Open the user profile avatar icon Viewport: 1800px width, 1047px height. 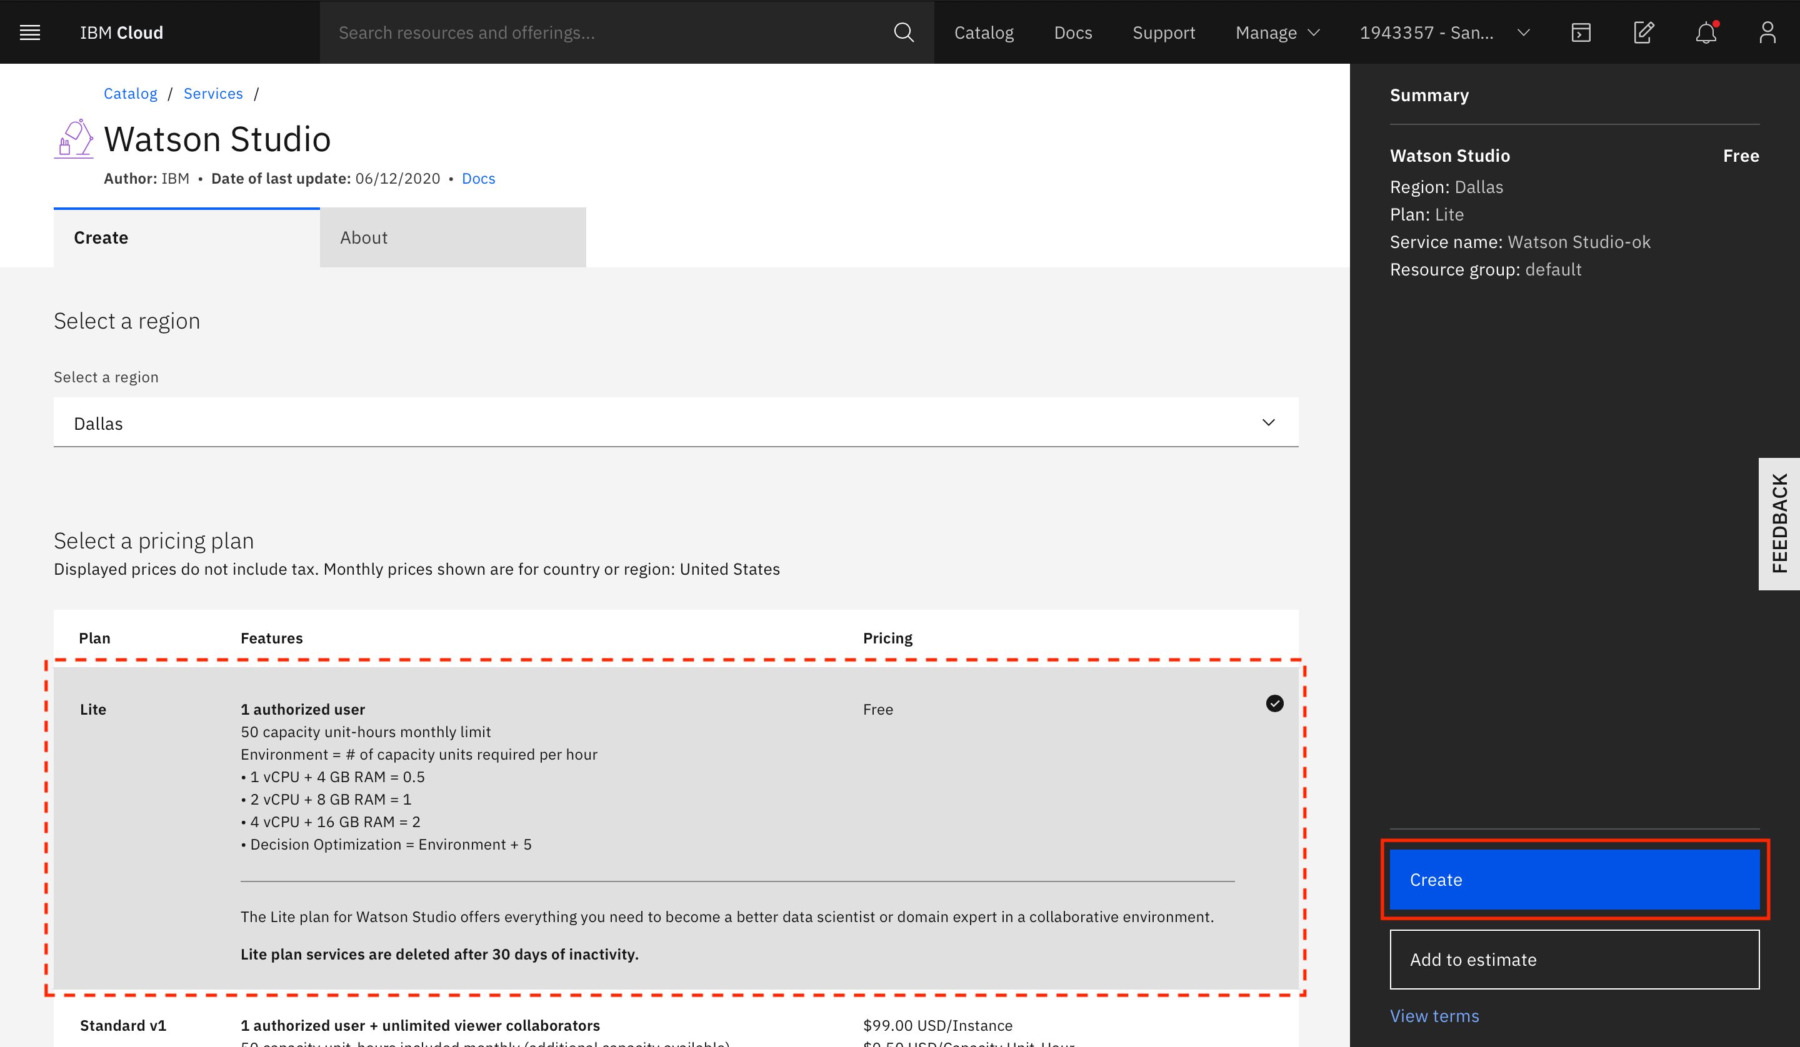coord(1767,32)
